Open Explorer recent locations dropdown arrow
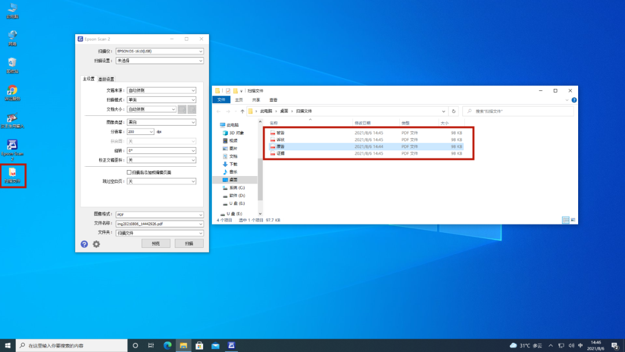Viewport: 625px width, 352px height. [x=235, y=111]
